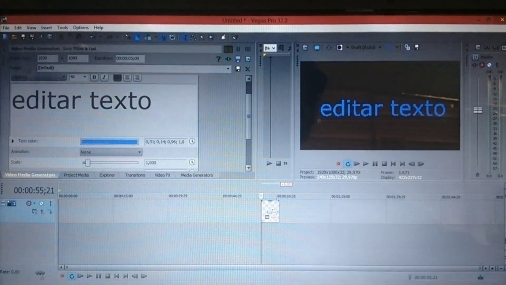Click the save snapshot to file icon
Viewport: 506px width, 285px height.
click(x=416, y=47)
